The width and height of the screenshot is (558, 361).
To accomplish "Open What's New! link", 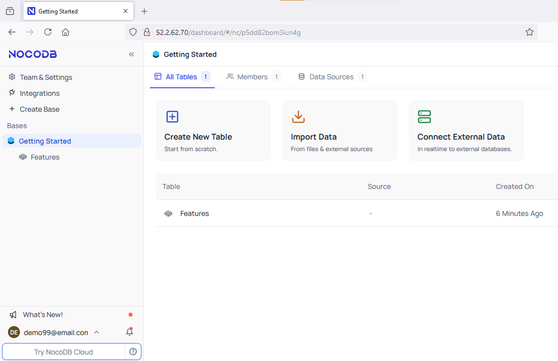I will [43, 315].
